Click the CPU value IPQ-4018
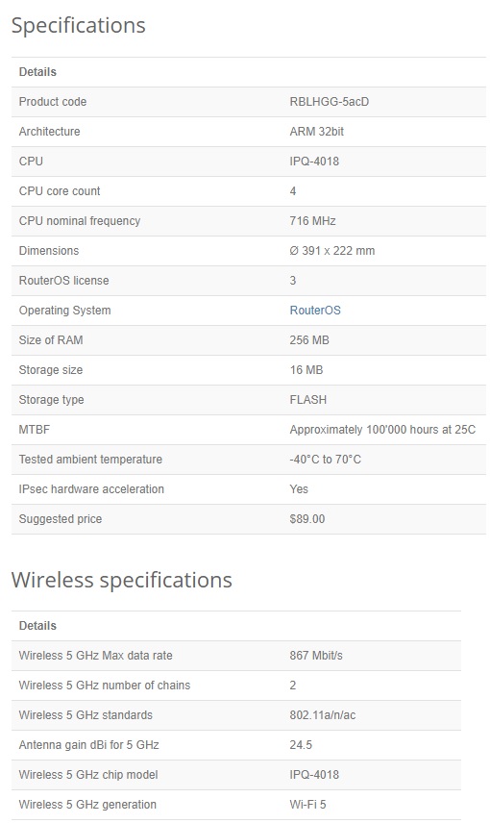490x823 pixels. 314,162
